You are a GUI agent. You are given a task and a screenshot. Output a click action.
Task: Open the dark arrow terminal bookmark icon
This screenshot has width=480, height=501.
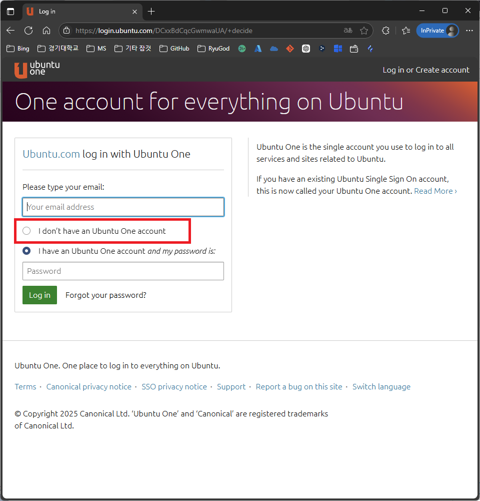coord(322,49)
